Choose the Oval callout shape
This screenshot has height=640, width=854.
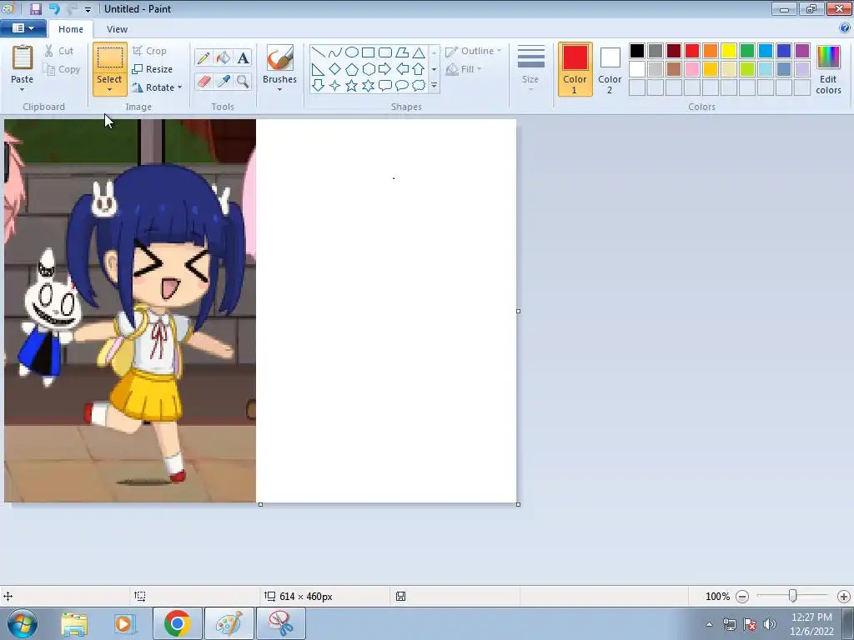402,86
